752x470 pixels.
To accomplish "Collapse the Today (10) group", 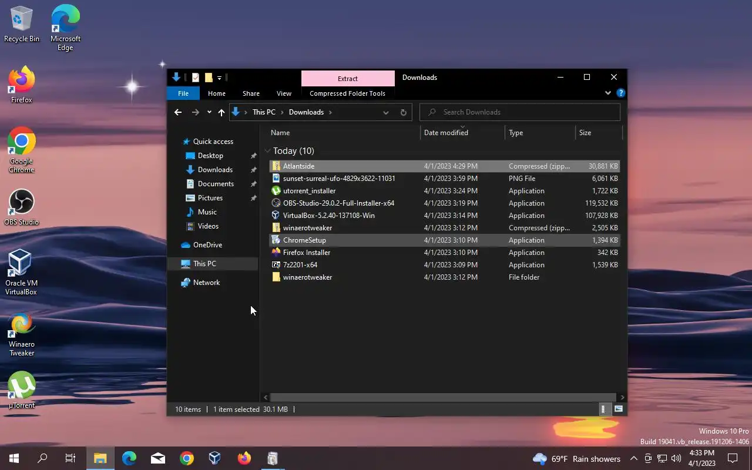I will pyautogui.click(x=267, y=151).
